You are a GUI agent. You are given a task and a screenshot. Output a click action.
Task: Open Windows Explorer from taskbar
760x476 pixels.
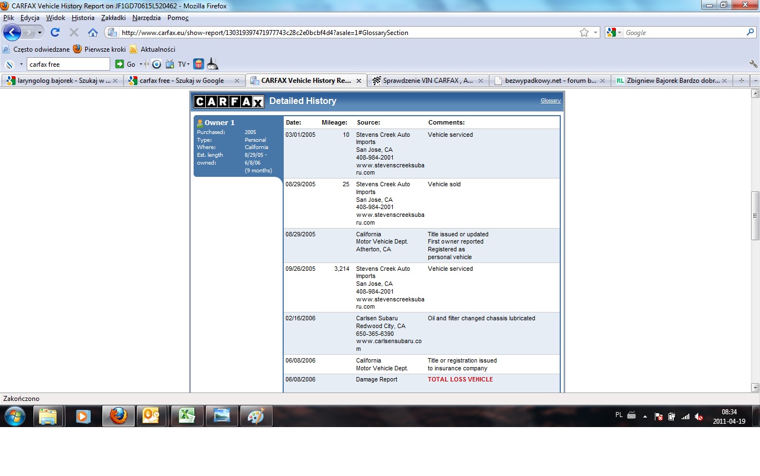coord(48,416)
